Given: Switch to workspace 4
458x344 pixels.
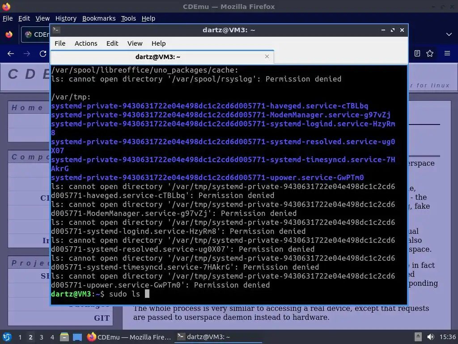Looking at the screenshot, I should tap(52, 337).
